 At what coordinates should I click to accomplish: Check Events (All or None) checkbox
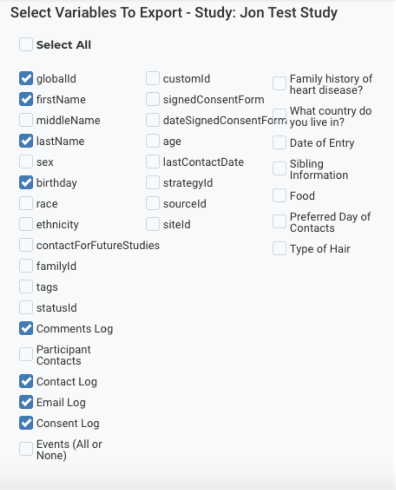point(26,449)
